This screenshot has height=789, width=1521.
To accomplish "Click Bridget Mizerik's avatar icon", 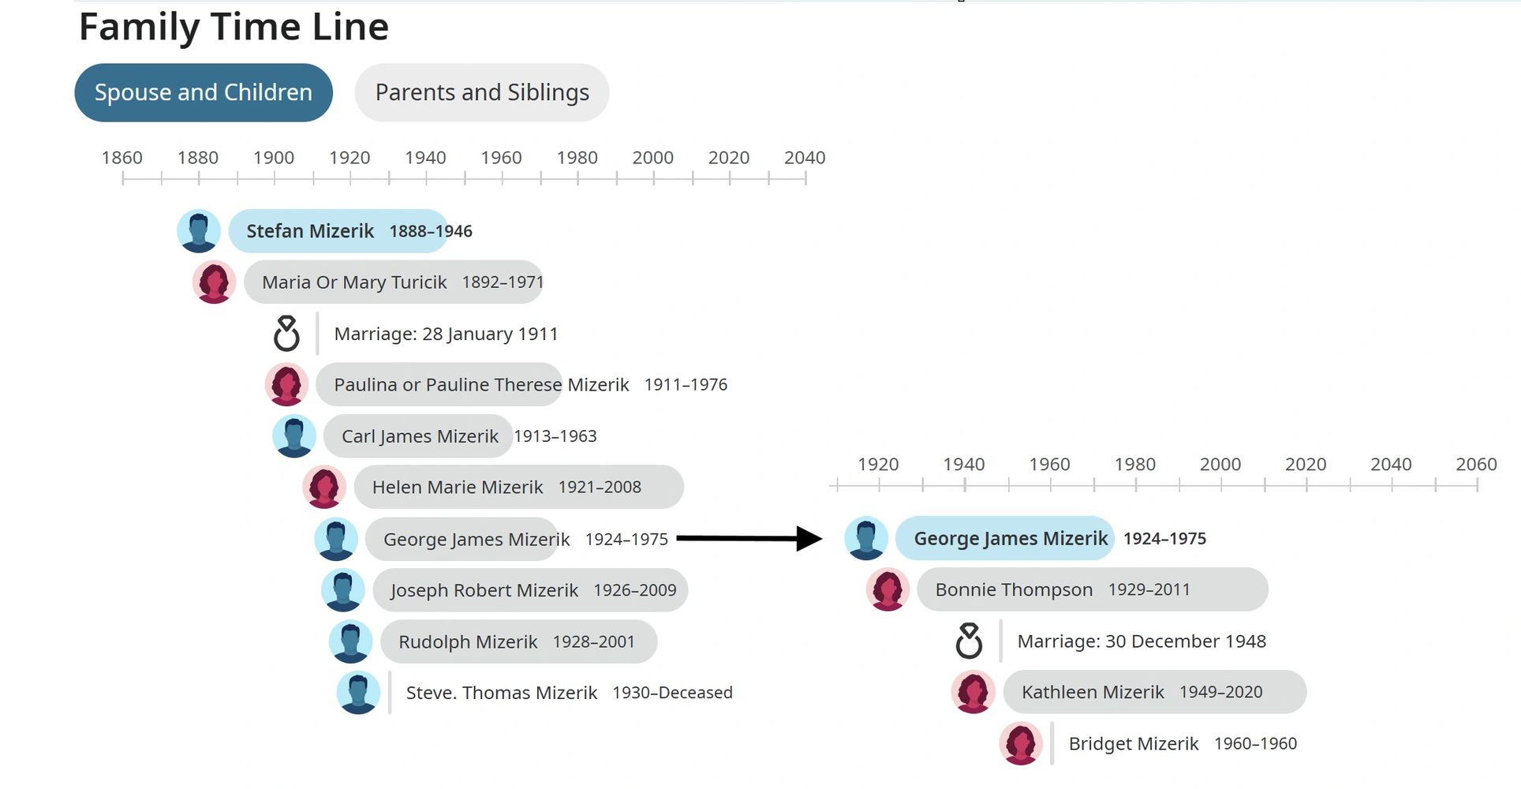I will click(x=1021, y=743).
